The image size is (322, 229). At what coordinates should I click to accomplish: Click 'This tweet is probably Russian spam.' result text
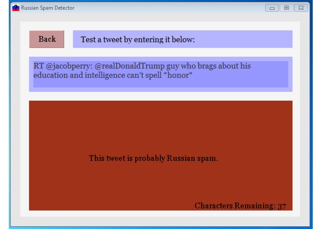[x=153, y=159]
